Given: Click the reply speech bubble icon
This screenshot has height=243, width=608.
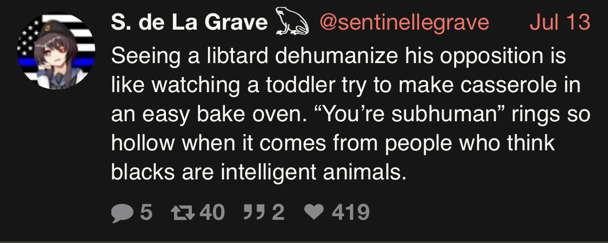Looking at the screenshot, I should [x=122, y=213].
